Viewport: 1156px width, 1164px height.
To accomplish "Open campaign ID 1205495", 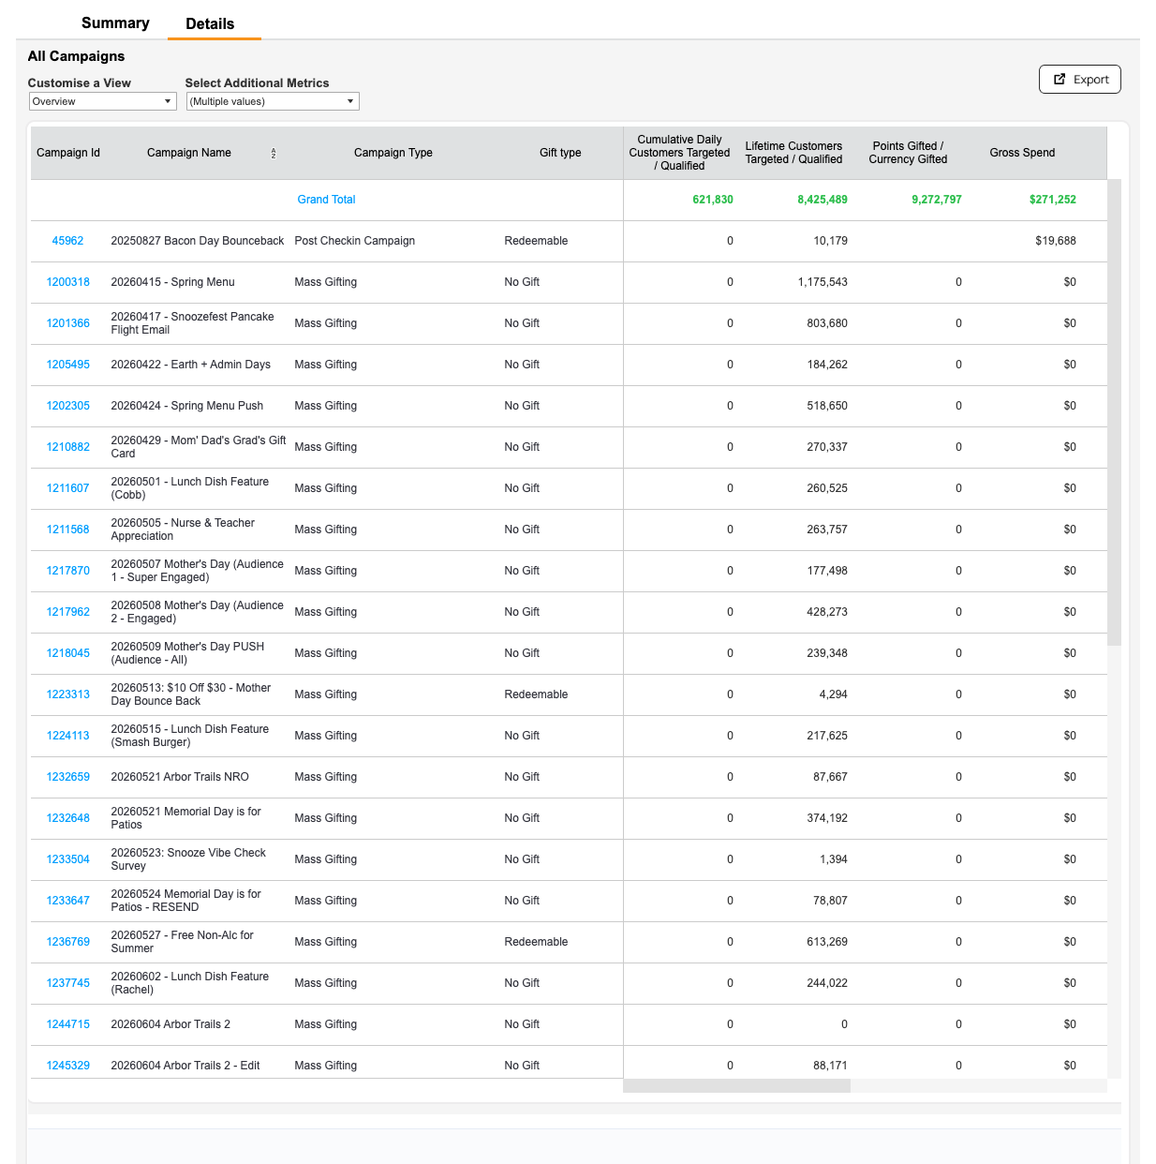I will 68,365.
